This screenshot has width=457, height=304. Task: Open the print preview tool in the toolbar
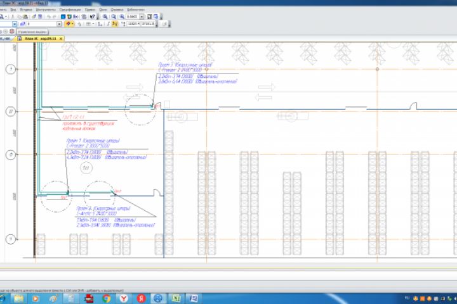click(x=2, y=16)
